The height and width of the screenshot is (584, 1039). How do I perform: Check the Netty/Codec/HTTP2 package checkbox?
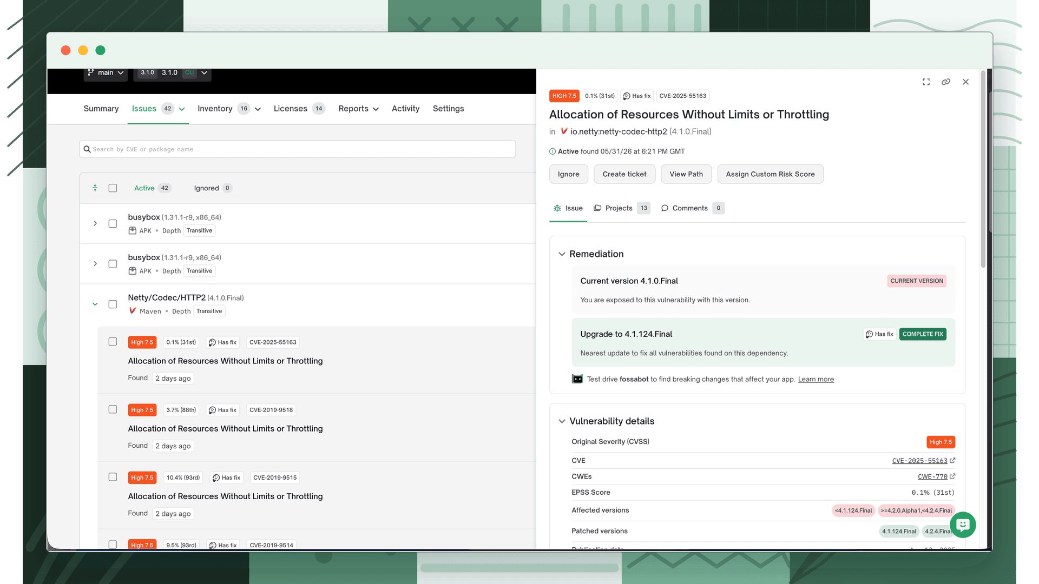tap(113, 304)
